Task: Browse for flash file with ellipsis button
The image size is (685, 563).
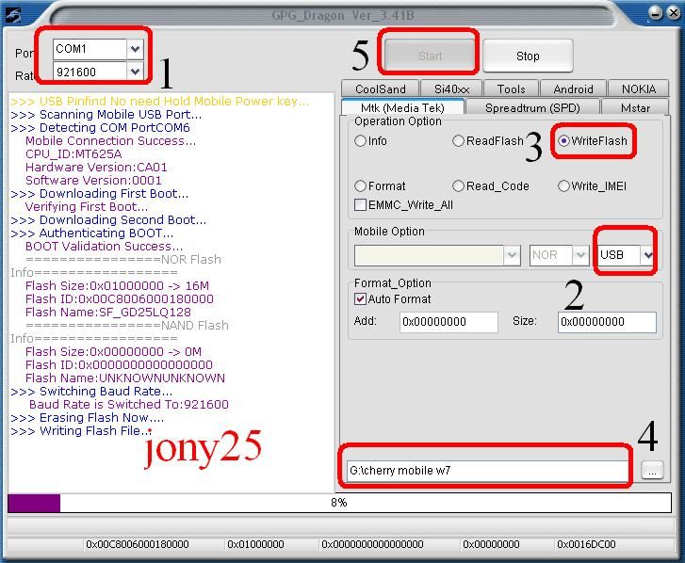Action: tap(651, 471)
